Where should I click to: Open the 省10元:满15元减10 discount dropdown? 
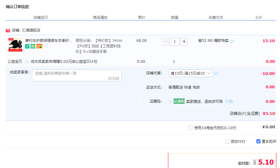(x=190, y=73)
